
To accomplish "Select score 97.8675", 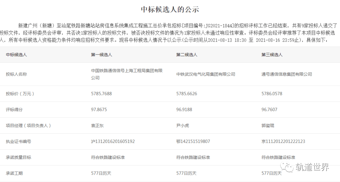I will point(99,110).
